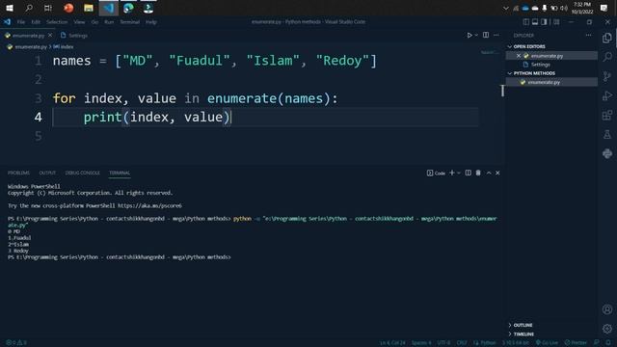Collapse the Python Methods folder section
This screenshot has height=347, width=617.
[531, 73]
